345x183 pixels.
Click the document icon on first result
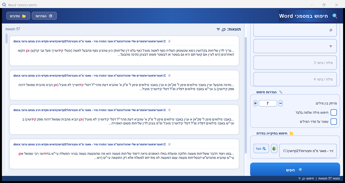click(169, 42)
